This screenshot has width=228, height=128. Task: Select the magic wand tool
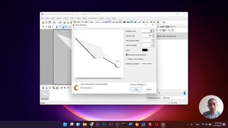(43, 27)
